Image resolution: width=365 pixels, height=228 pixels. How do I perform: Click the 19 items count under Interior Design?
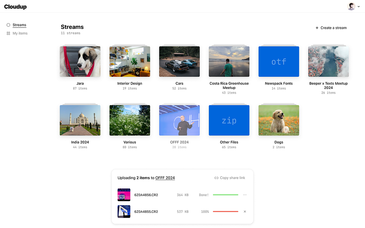coord(130,89)
